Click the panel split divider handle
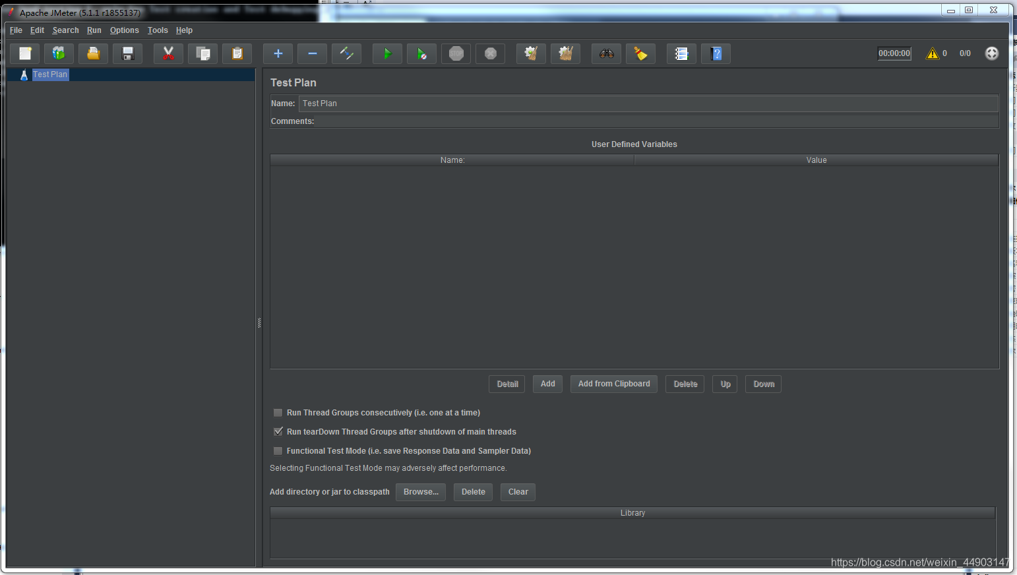The height and width of the screenshot is (575, 1017). (259, 322)
